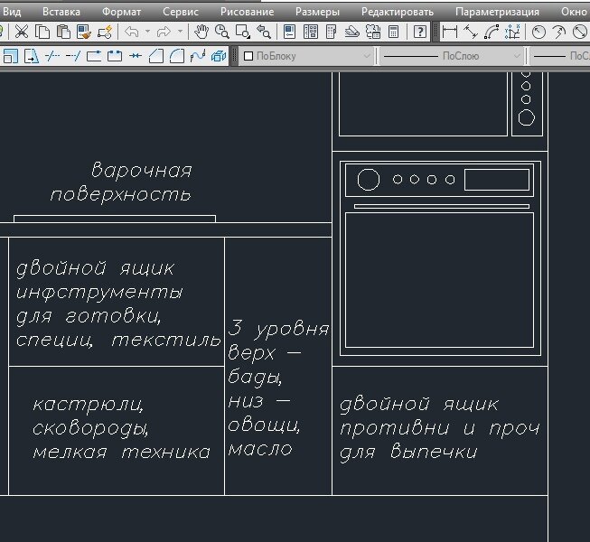The height and width of the screenshot is (542, 590).
Task: Select the 'варочная поверхность' text
Action: (x=121, y=182)
